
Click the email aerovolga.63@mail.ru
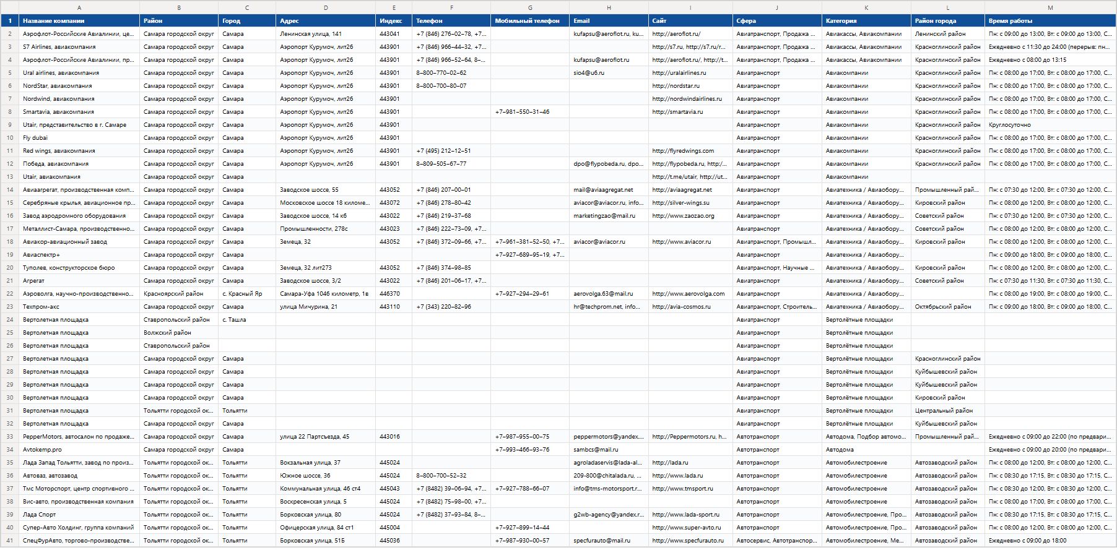(609, 294)
